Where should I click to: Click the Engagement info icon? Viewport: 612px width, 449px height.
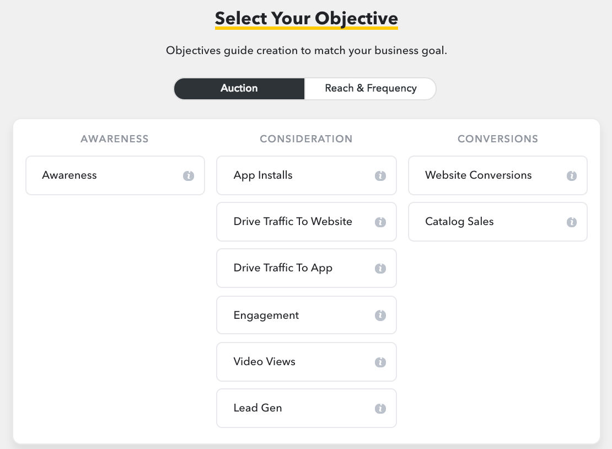pyautogui.click(x=380, y=316)
